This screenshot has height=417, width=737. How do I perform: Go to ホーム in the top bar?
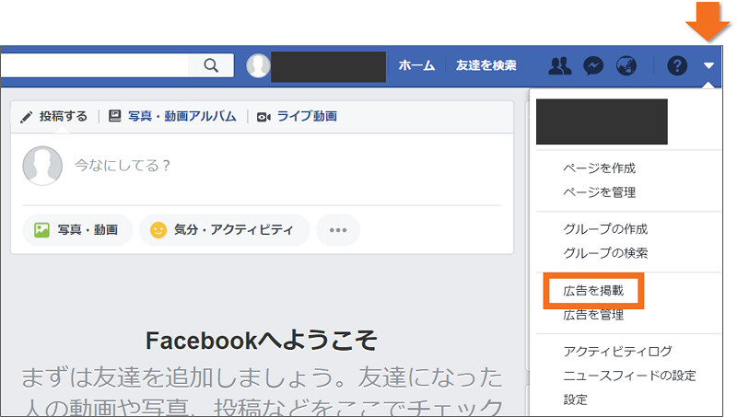(416, 65)
